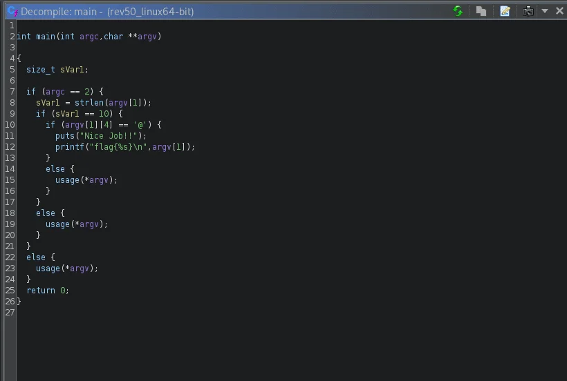Viewport: 567px width, 381px height.
Task: Click the argc parameter in function signature
Action: pyautogui.click(x=89, y=37)
